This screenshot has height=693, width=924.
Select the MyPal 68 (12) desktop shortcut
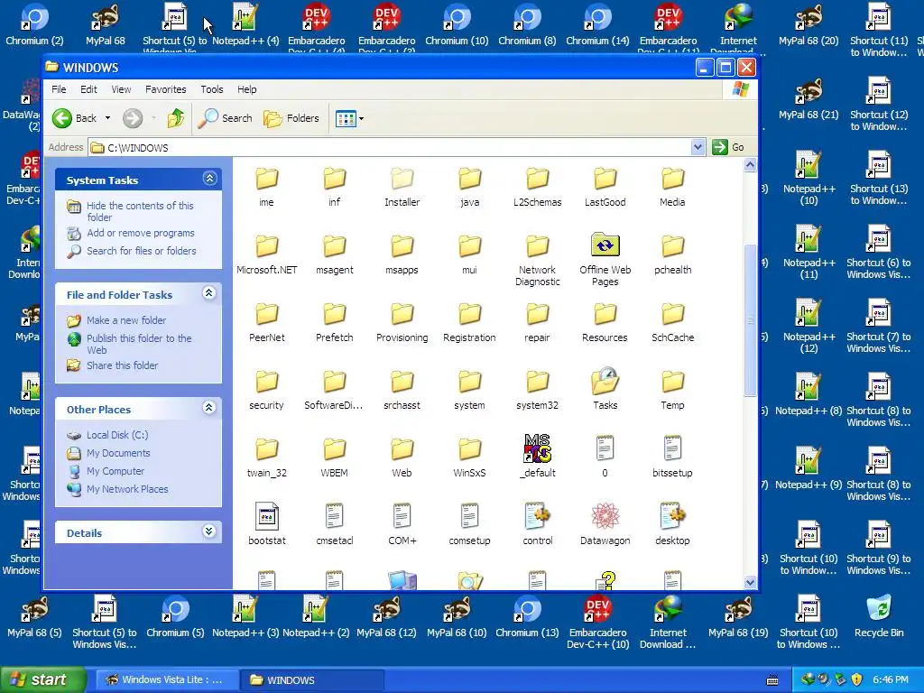tap(386, 616)
